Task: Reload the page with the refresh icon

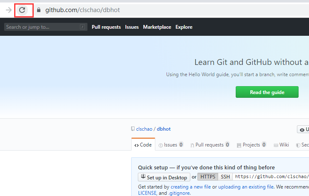Action: 22,10
